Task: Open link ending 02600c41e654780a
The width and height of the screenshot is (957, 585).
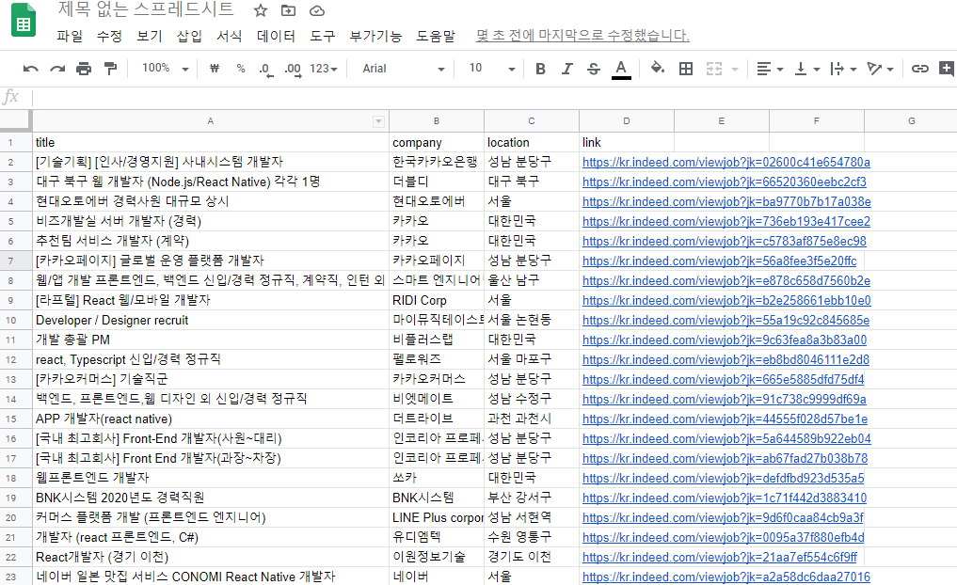Action: tap(726, 163)
